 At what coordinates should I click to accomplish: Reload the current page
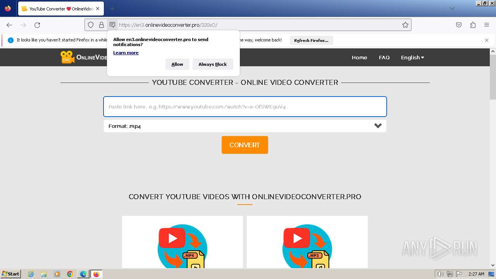coord(37,25)
